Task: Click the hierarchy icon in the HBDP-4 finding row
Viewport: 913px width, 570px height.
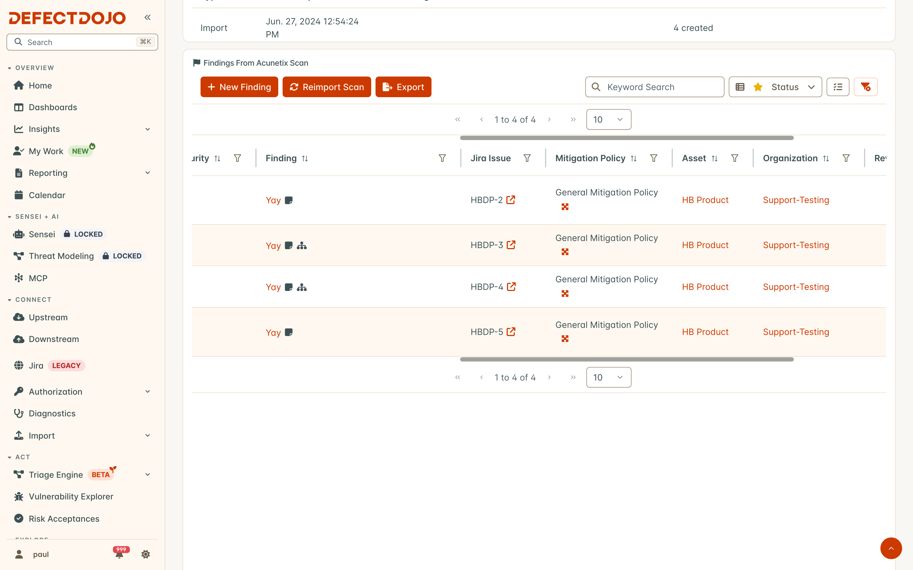Action: [302, 287]
